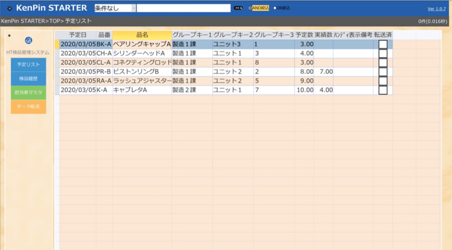Open 担当者マスタ in the sidebar
The width and height of the screenshot is (452, 250).
[x=28, y=92]
